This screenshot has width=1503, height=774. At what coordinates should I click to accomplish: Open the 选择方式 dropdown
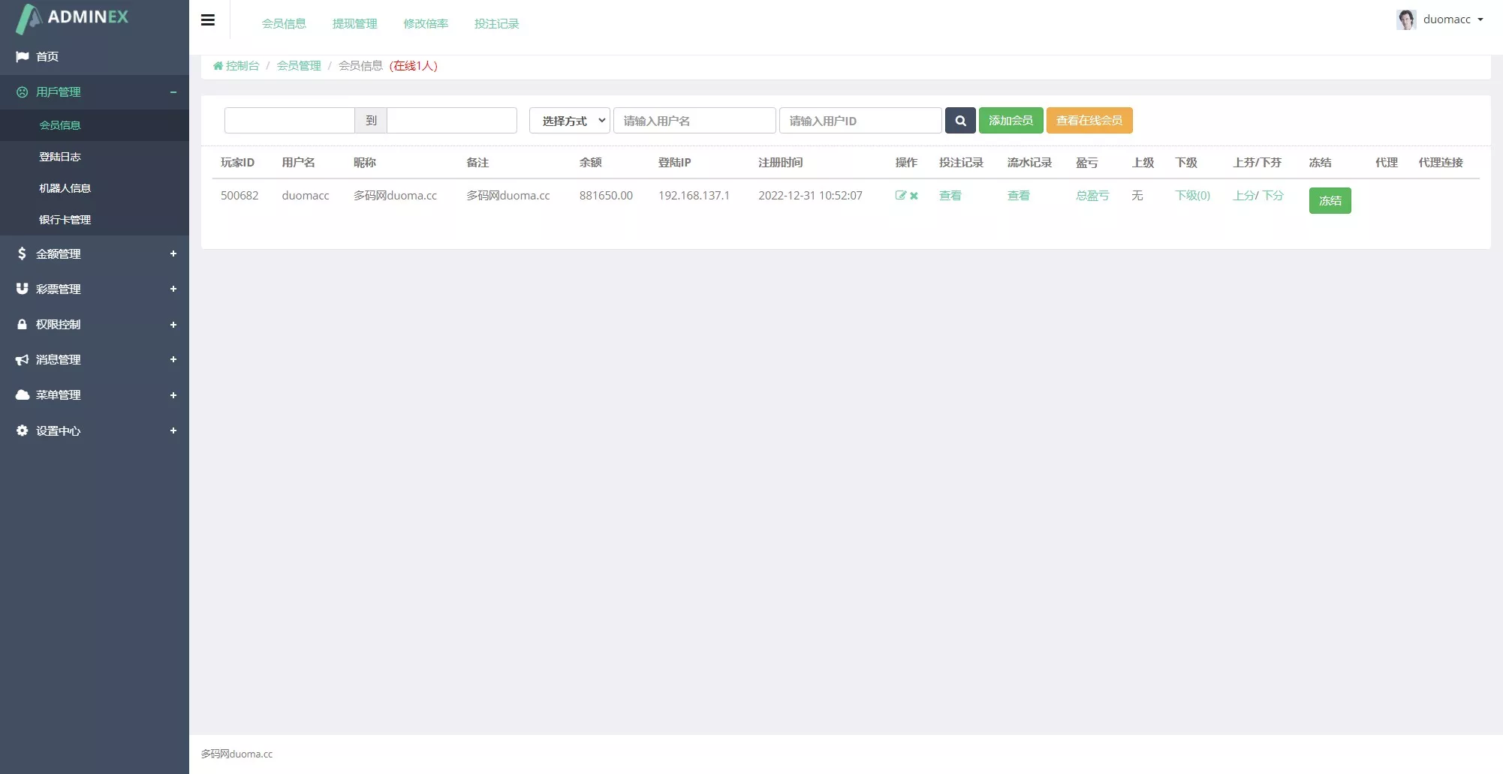coord(569,121)
